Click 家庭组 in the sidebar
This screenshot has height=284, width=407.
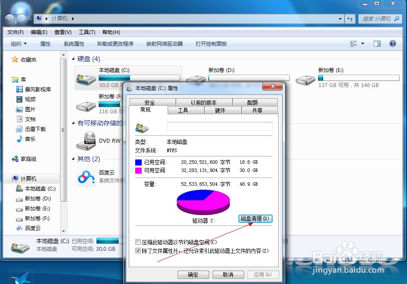point(24,159)
